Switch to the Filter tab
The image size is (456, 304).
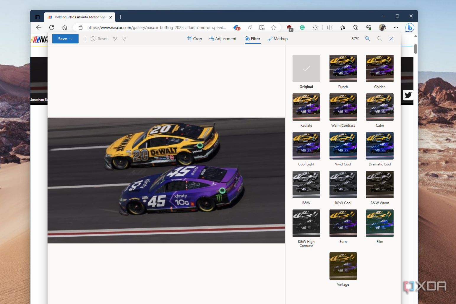(x=252, y=38)
